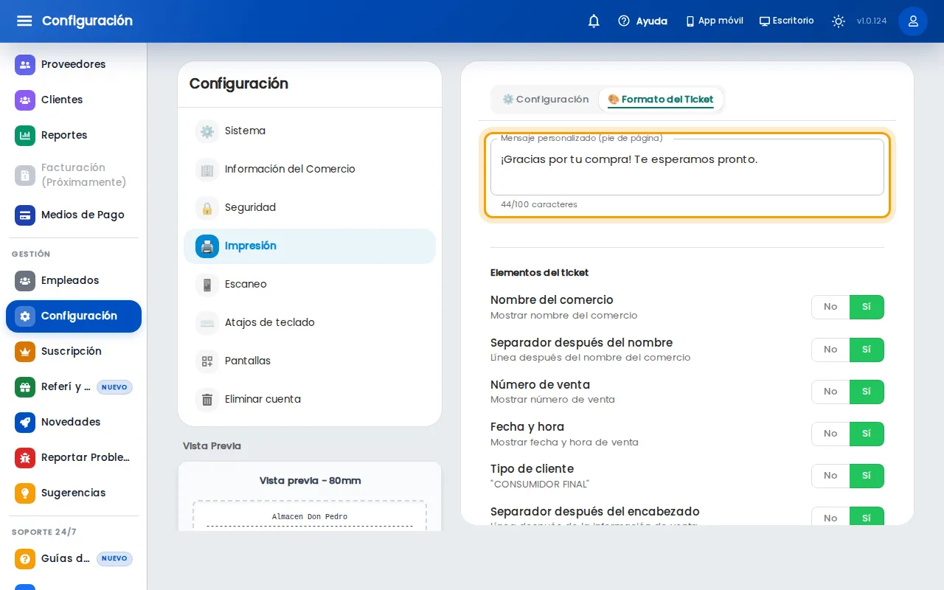This screenshot has width=944, height=590.
Task: Open Referí y gana in sidebar
Action: point(74,387)
